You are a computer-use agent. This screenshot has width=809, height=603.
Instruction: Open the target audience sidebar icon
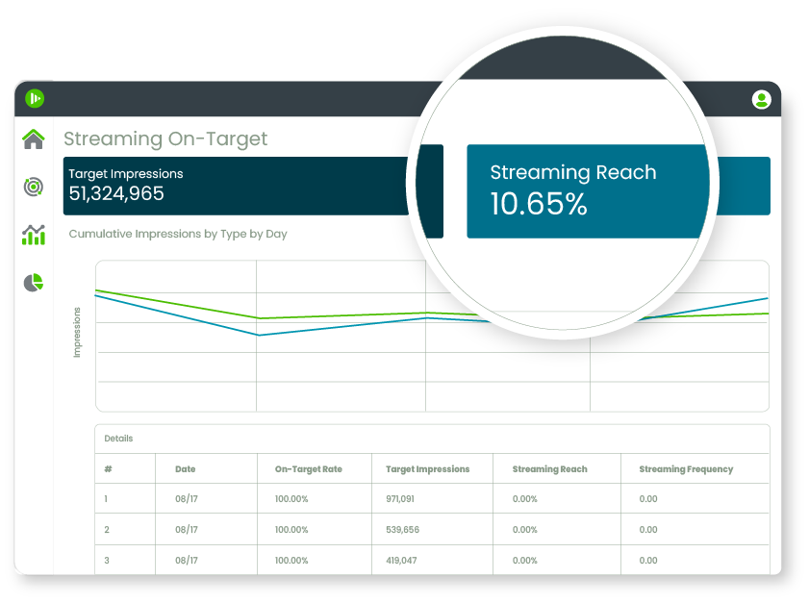(x=34, y=187)
